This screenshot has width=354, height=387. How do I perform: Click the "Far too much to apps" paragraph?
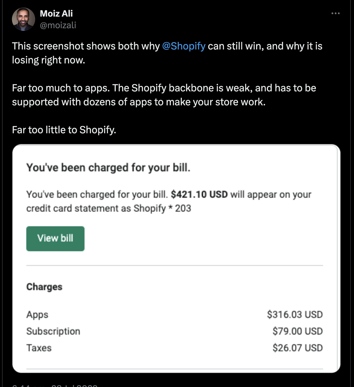tap(164, 95)
